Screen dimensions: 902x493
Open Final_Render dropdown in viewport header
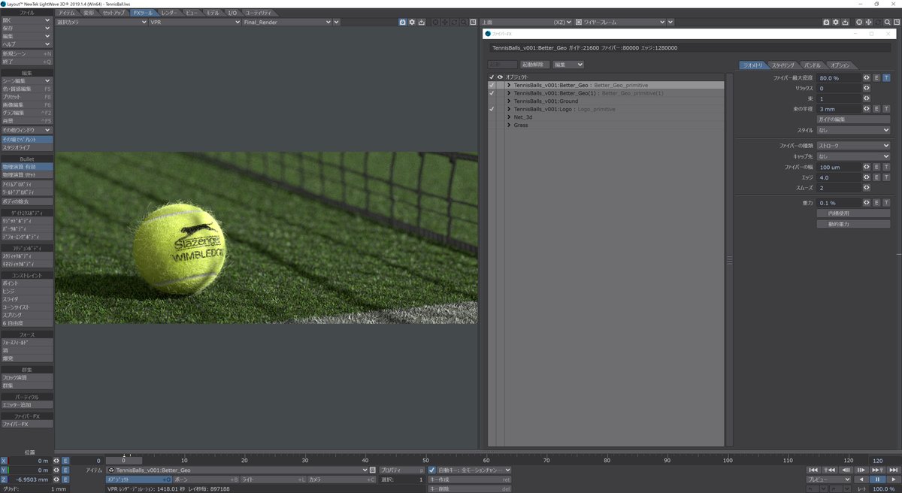[x=287, y=23]
